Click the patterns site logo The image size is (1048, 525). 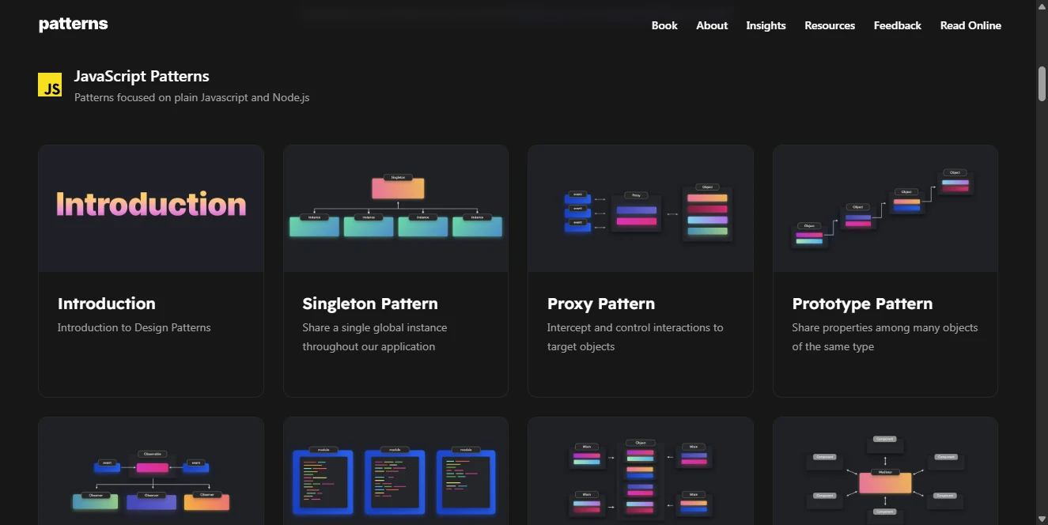click(x=73, y=25)
